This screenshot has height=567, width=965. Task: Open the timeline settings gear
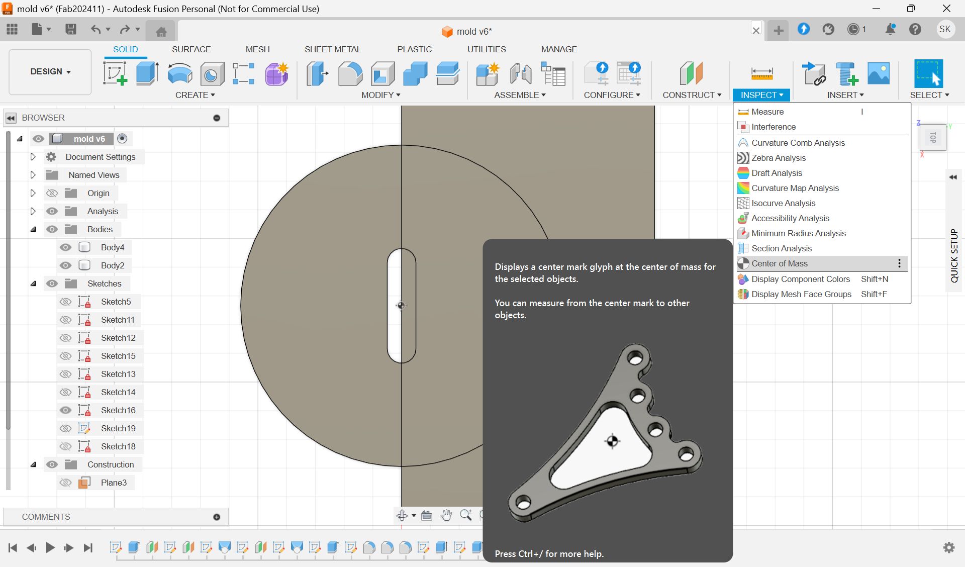pos(949,547)
